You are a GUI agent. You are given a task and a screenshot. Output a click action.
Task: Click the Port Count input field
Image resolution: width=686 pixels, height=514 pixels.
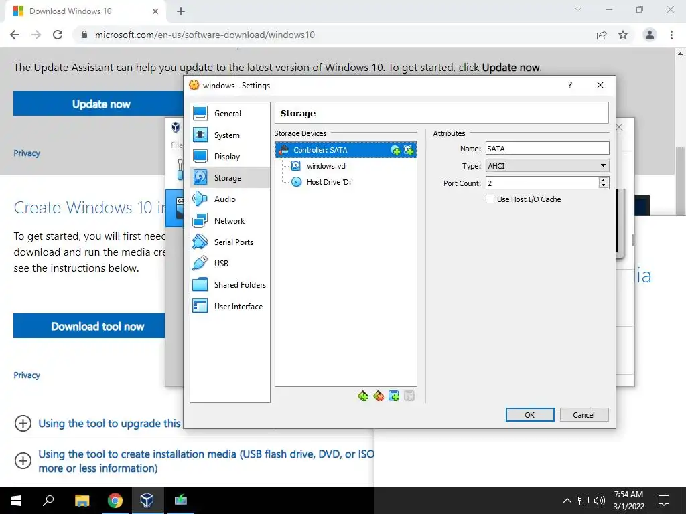point(542,183)
